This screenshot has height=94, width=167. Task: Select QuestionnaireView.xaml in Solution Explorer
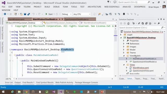point(143,71)
